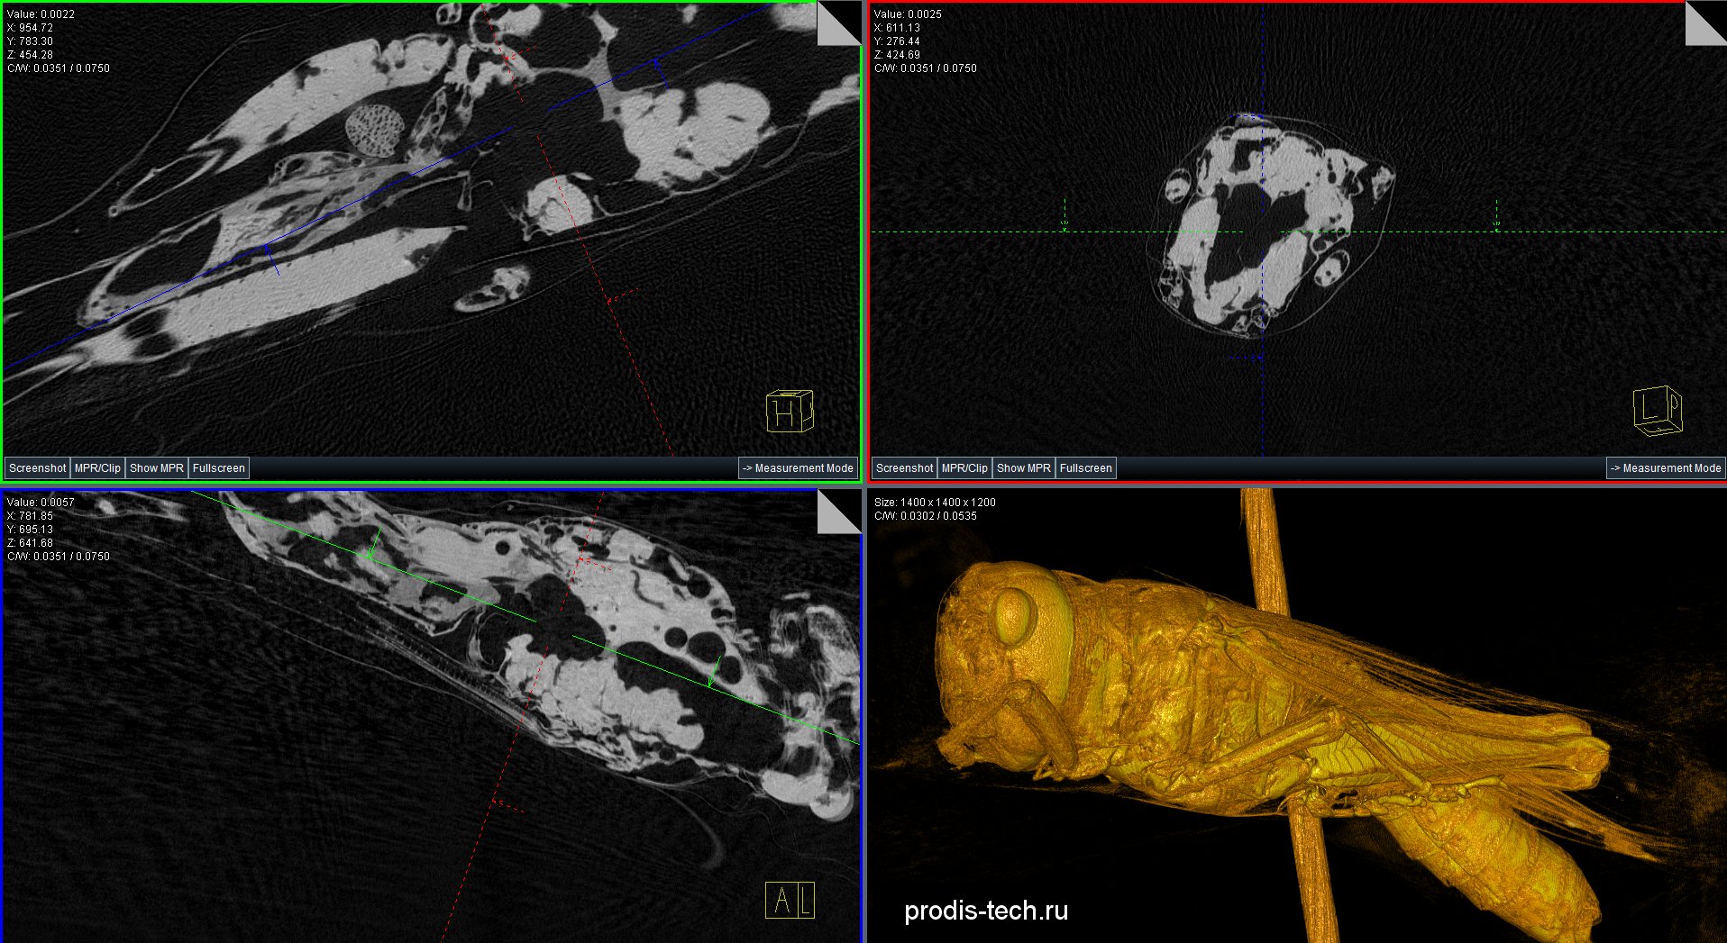Click 'Value: 0.0022' readout in green view
The height and width of the screenshot is (943, 1727).
[x=41, y=14]
